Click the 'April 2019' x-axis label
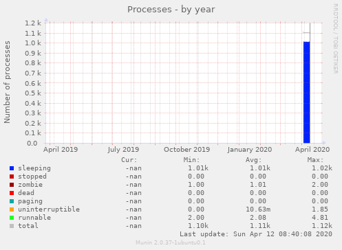 61,150
